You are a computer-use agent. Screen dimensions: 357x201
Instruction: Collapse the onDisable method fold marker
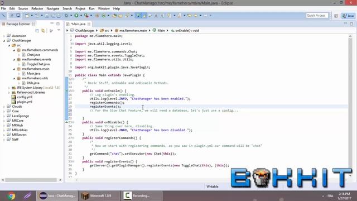(73, 122)
